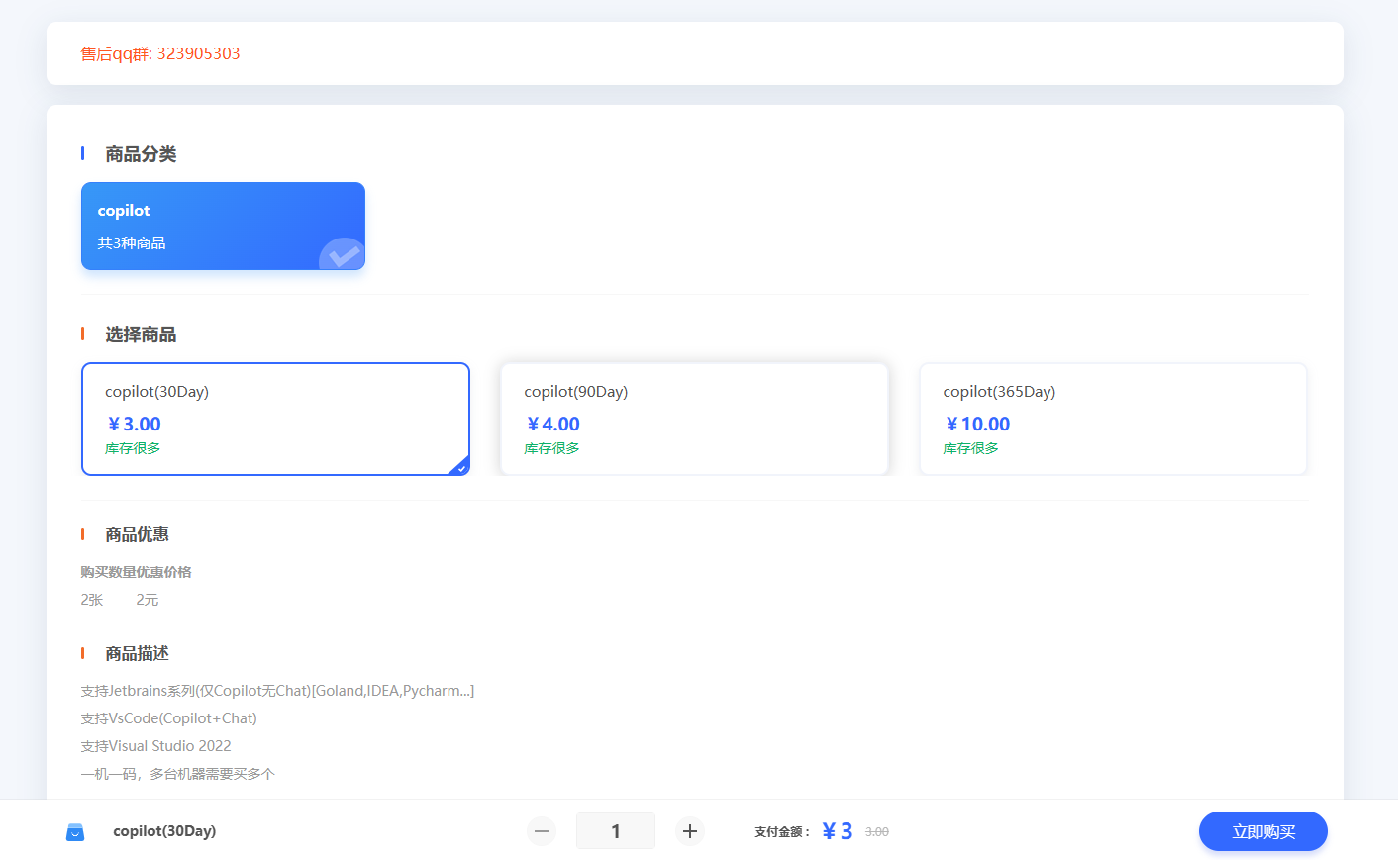The width and height of the screenshot is (1398, 860).
Task: Click the struck-through 3.00 original price
Action: (x=877, y=832)
